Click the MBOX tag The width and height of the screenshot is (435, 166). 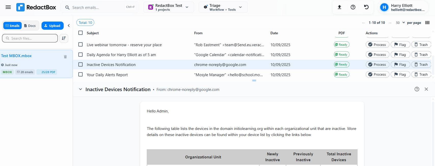pos(7,72)
